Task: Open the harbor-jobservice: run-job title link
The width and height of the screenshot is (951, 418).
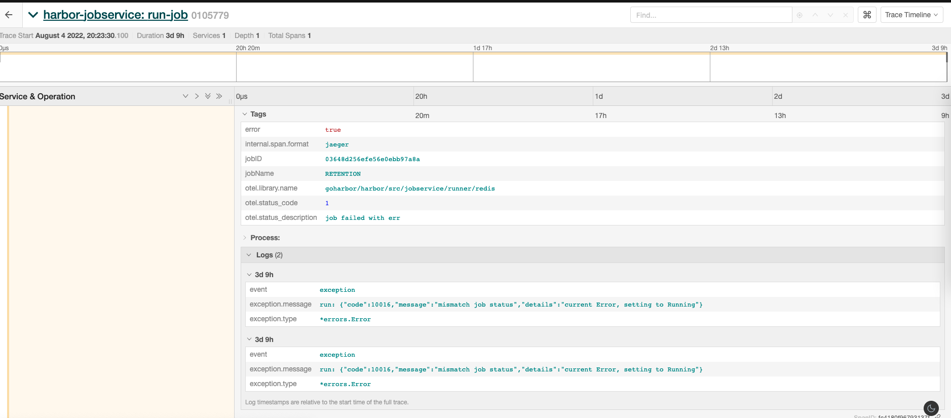Action: pyautogui.click(x=116, y=15)
